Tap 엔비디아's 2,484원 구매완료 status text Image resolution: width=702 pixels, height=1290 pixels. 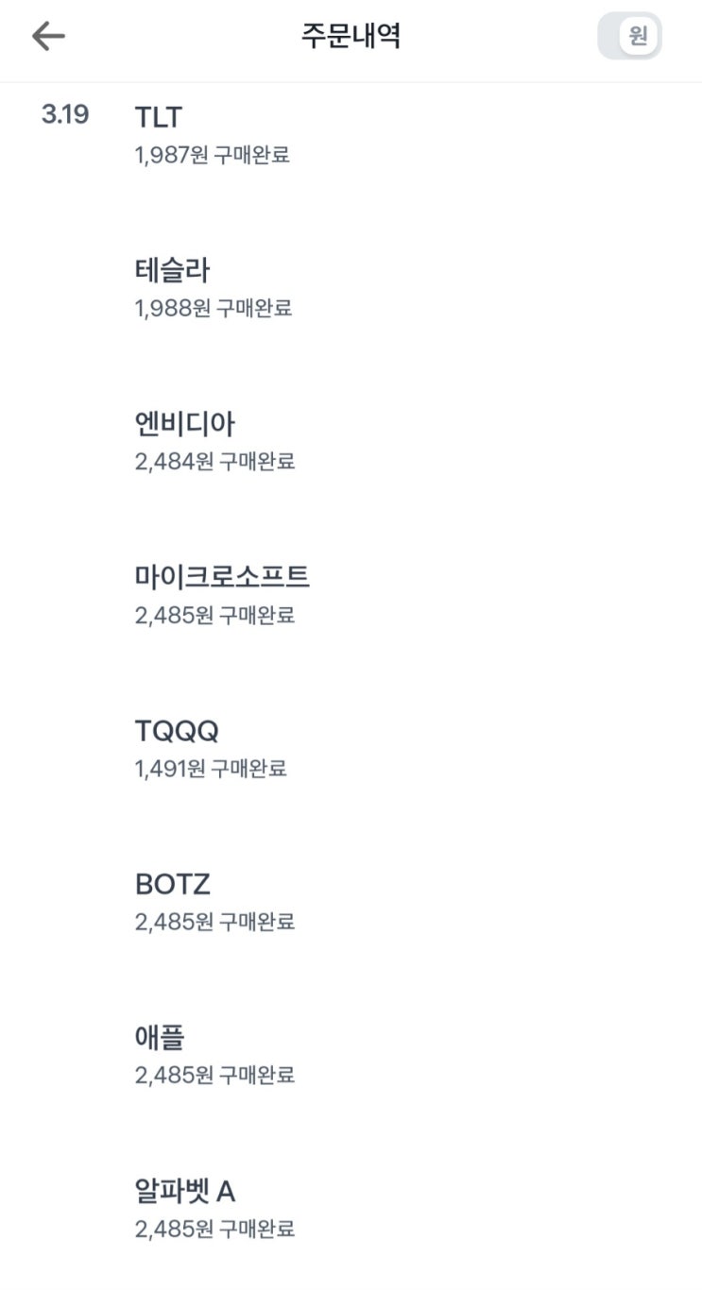pyautogui.click(x=214, y=462)
